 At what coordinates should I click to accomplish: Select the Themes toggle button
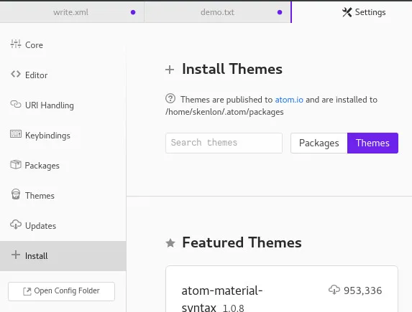pyautogui.click(x=372, y=143)
